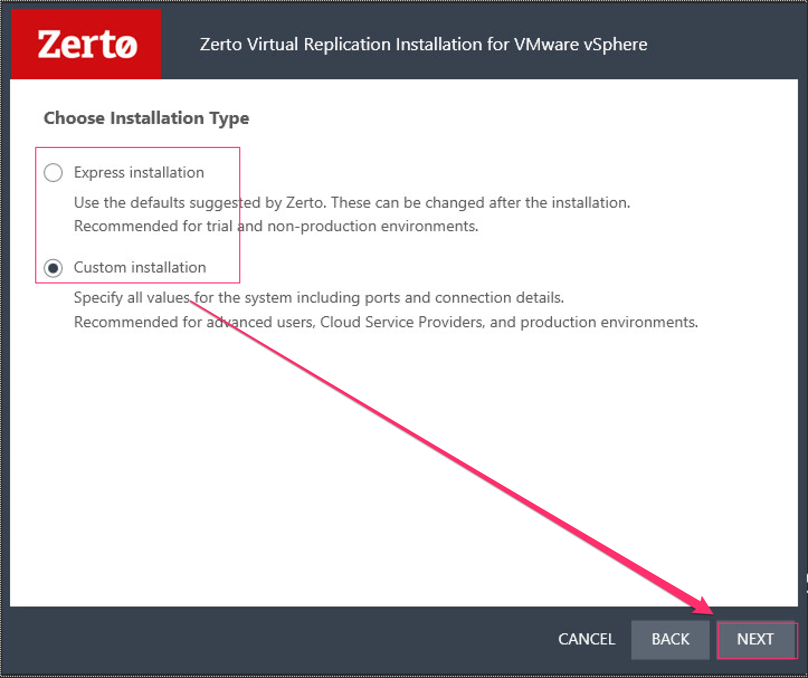The width and height of the screenshot is (808, 678).
Task: Click the Custom installation label text
Action: point(140,268)
